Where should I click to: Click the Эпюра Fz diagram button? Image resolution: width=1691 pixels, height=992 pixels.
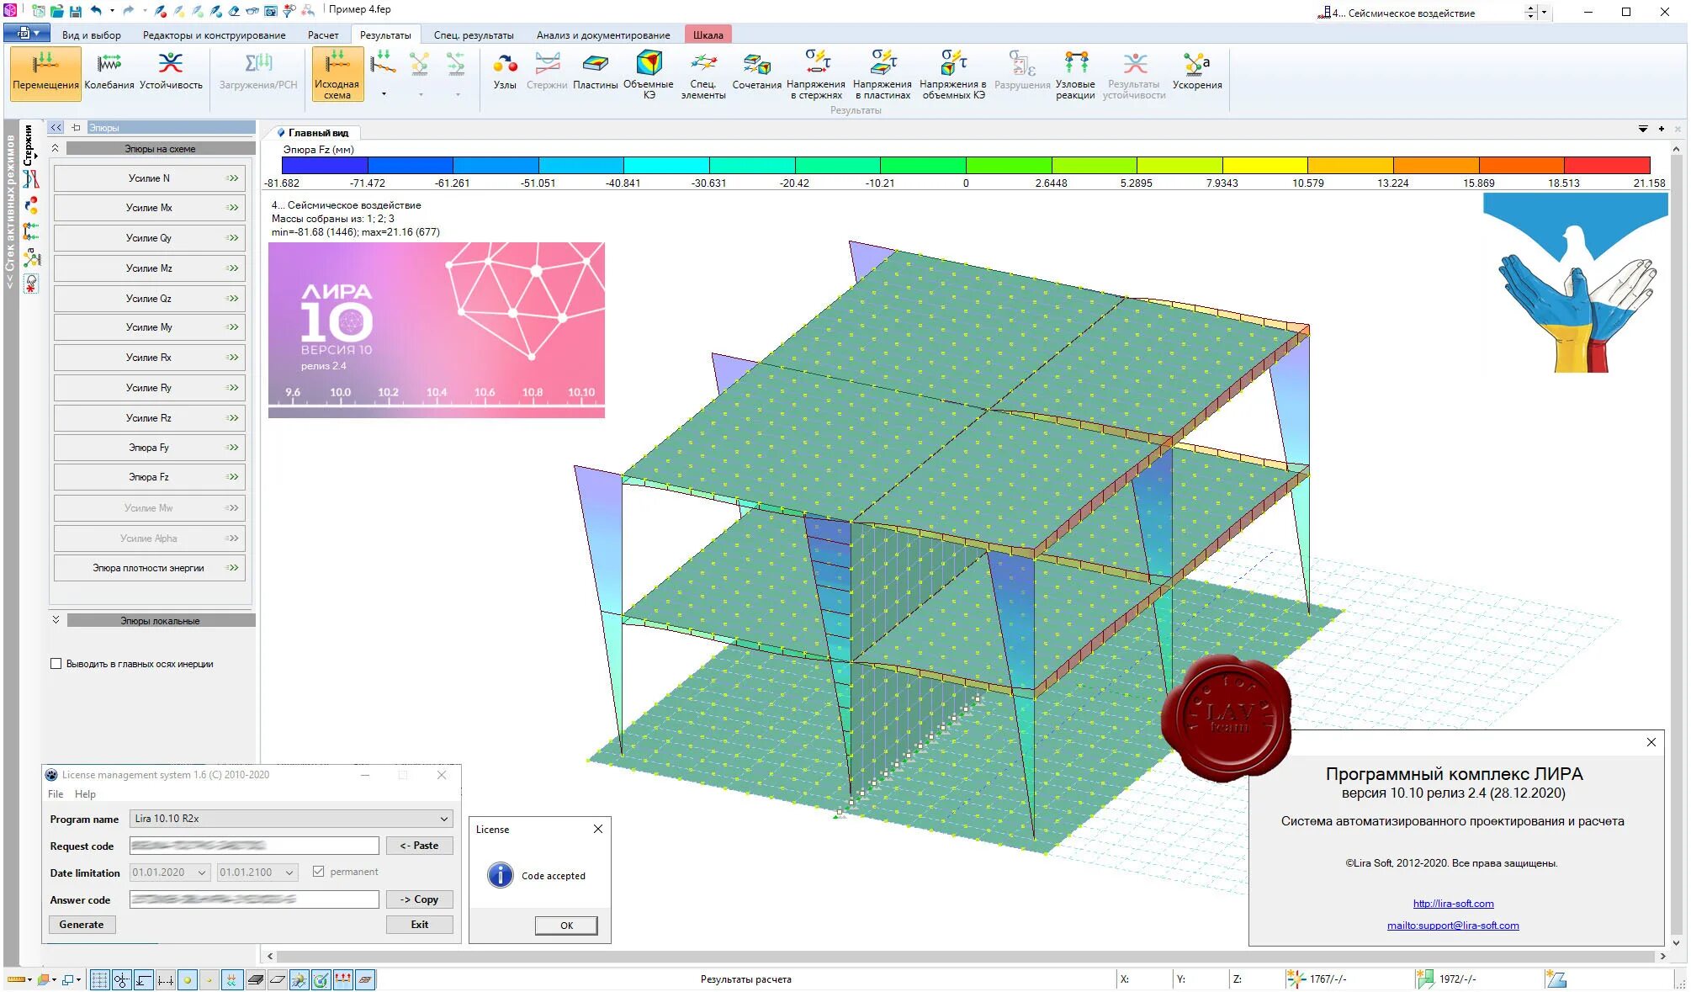pos(150,477)
